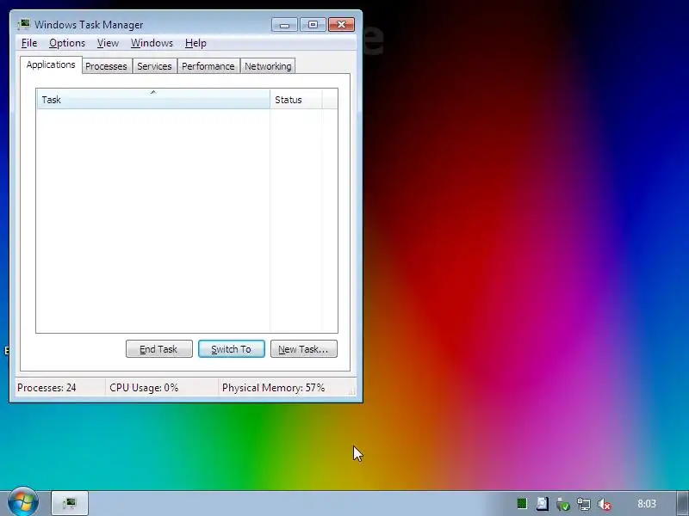Switch to the Services tab
This screenshot has height=516, width=689.
click(154, 66)
